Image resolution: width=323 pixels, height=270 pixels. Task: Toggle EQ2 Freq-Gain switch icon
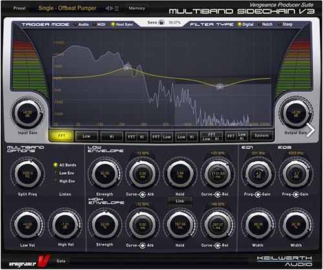pos(296,194)
